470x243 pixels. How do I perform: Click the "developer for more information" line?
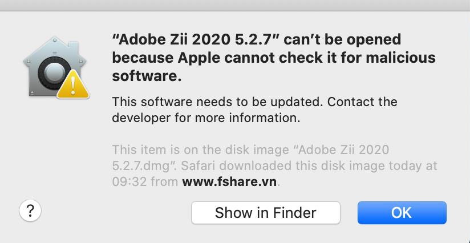click(x=205, y=119)
